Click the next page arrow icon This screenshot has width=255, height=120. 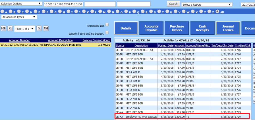pos(39,28)
